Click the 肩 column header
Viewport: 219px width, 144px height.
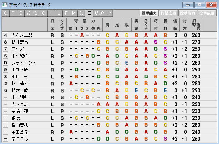pos(107,24)
